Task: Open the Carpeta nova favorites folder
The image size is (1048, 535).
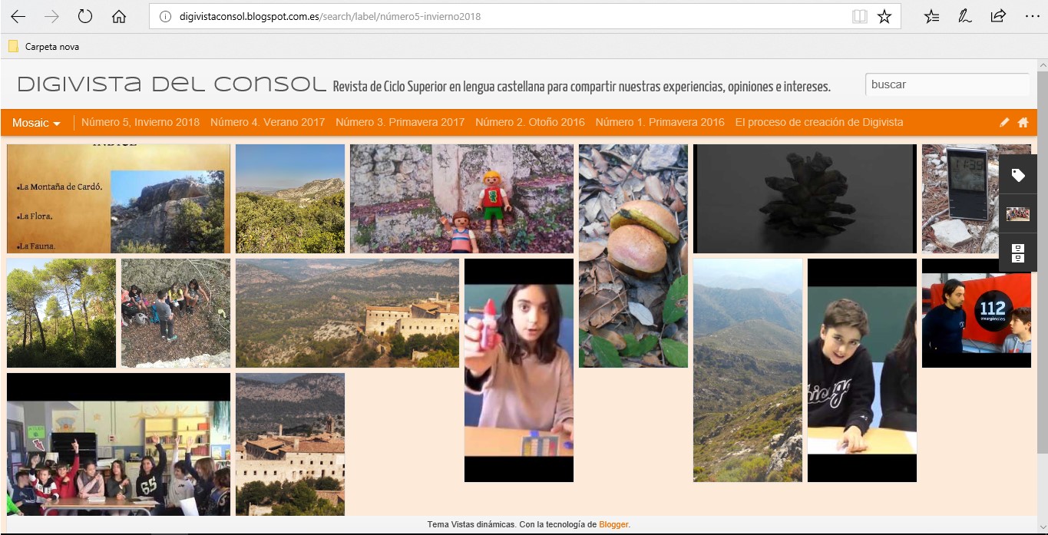Action: (44, 47)
